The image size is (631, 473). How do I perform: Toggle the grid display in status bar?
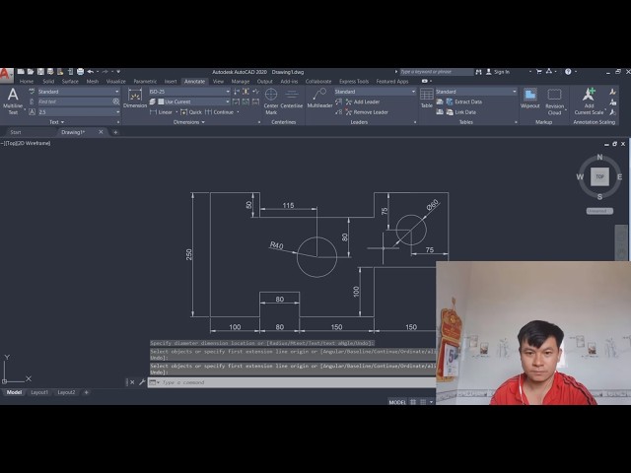[x=413, y=402]
